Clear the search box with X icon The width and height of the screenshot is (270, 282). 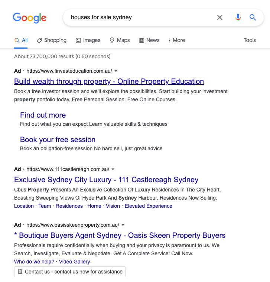tap(220, 17)
